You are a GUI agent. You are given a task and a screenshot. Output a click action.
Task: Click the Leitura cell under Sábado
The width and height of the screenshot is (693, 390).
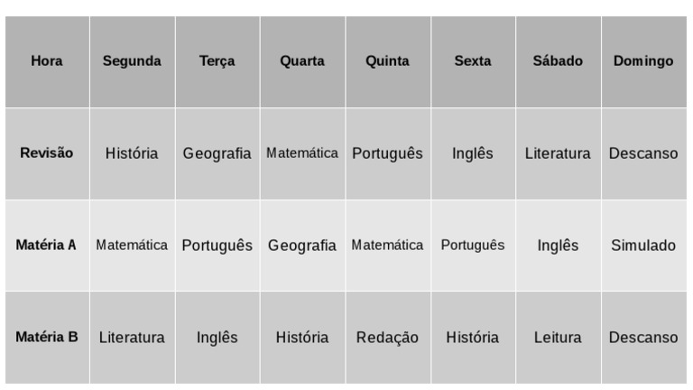pyautogui.click(x=558, y=338)
